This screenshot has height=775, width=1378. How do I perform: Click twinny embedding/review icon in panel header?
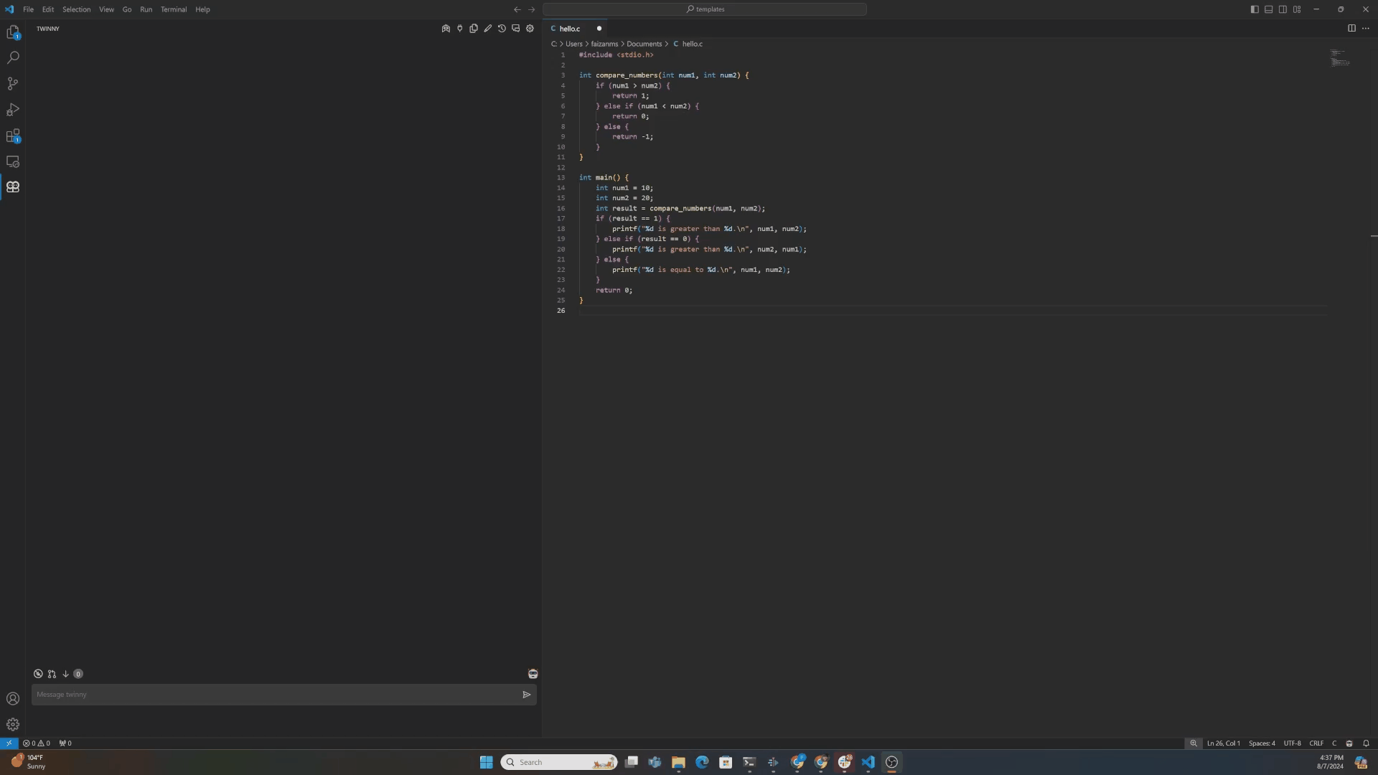pos(446,29)
